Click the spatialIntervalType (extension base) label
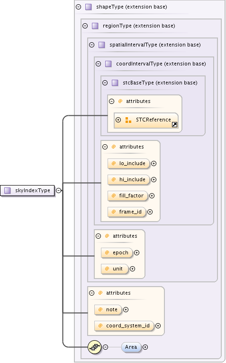 click(x=155, y=45)
